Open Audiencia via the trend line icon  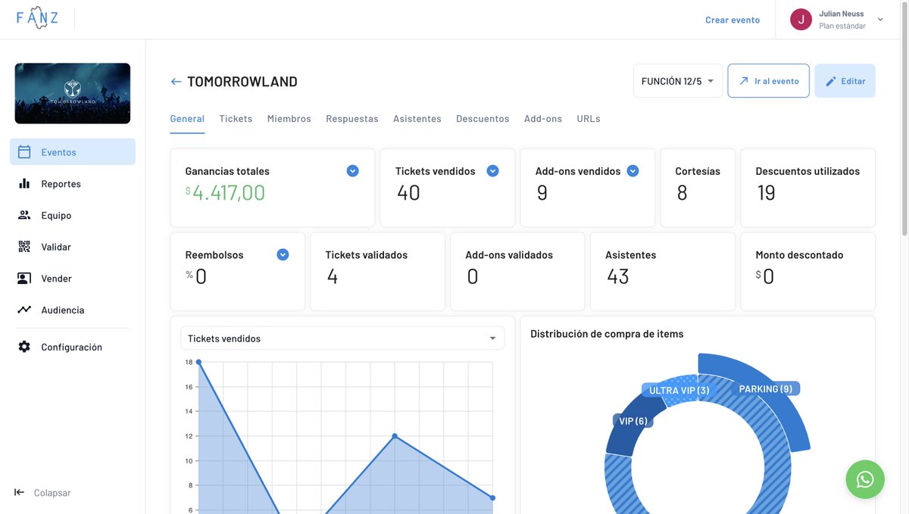point(23,309)
